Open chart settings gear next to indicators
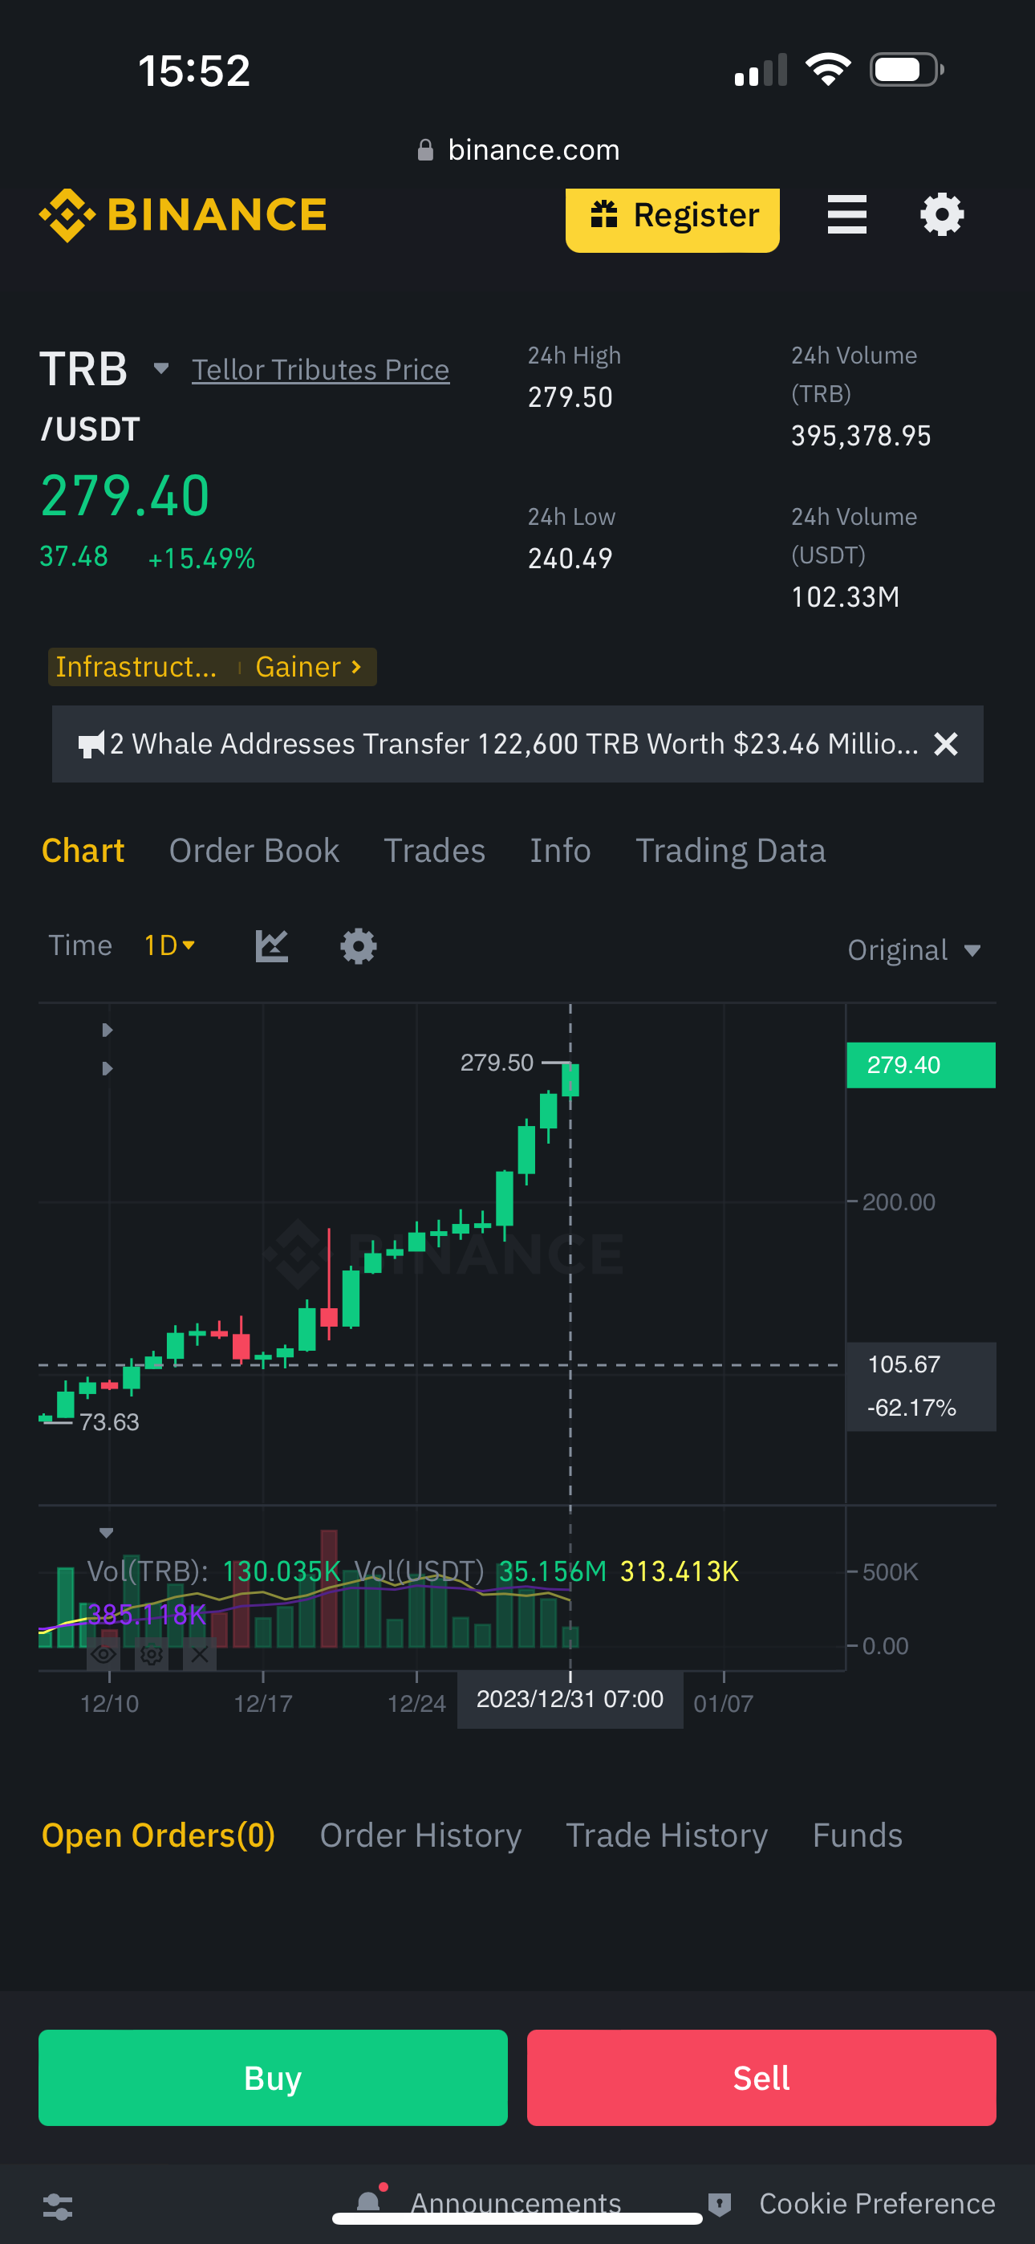Image resolution: width=1035 pixels, height=2244 pixels. [x=358, y=946]
